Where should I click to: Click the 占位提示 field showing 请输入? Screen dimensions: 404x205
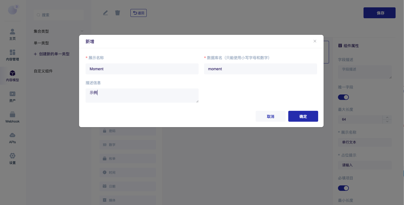click(x=365, y=165)
